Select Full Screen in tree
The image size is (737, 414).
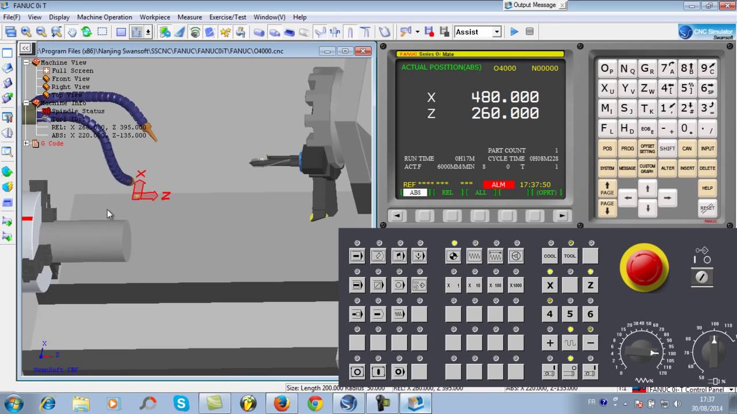click(x=72, y=71)
